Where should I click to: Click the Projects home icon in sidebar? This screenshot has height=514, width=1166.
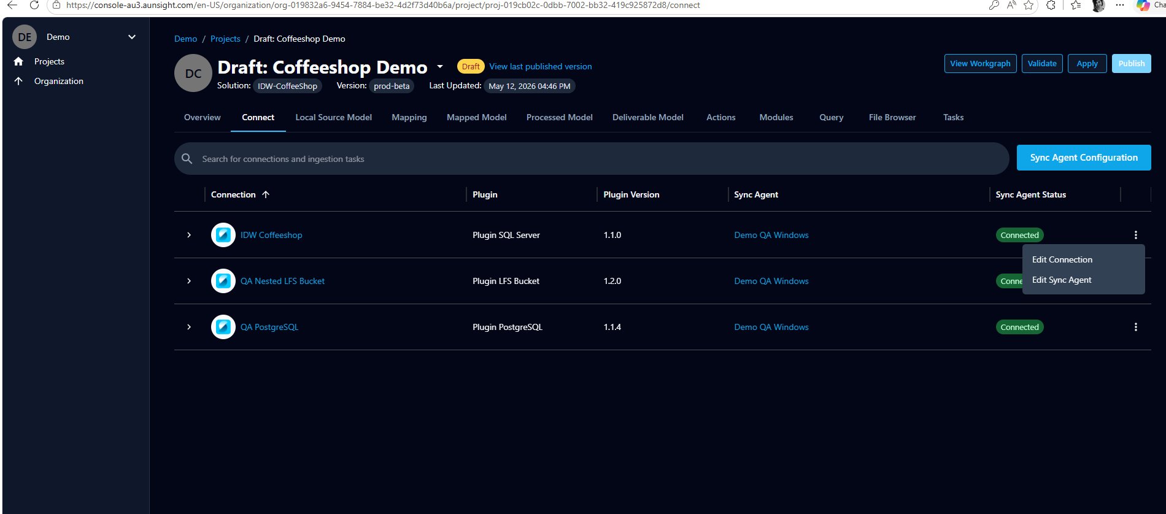[18, 61]
